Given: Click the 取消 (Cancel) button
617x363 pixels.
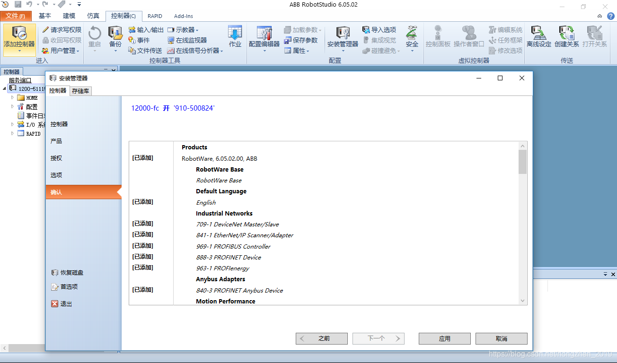Looking at the screenshot, I should point(501,338).
